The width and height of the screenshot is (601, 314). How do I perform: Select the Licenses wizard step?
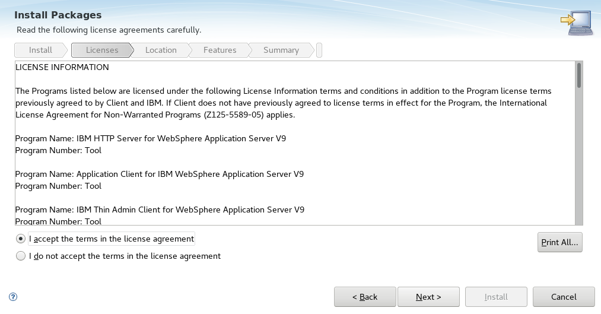(102, 50)
